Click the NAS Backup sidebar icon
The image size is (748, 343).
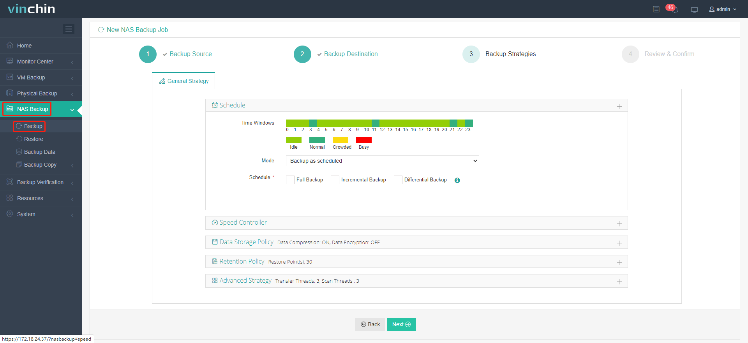point(10,109)
